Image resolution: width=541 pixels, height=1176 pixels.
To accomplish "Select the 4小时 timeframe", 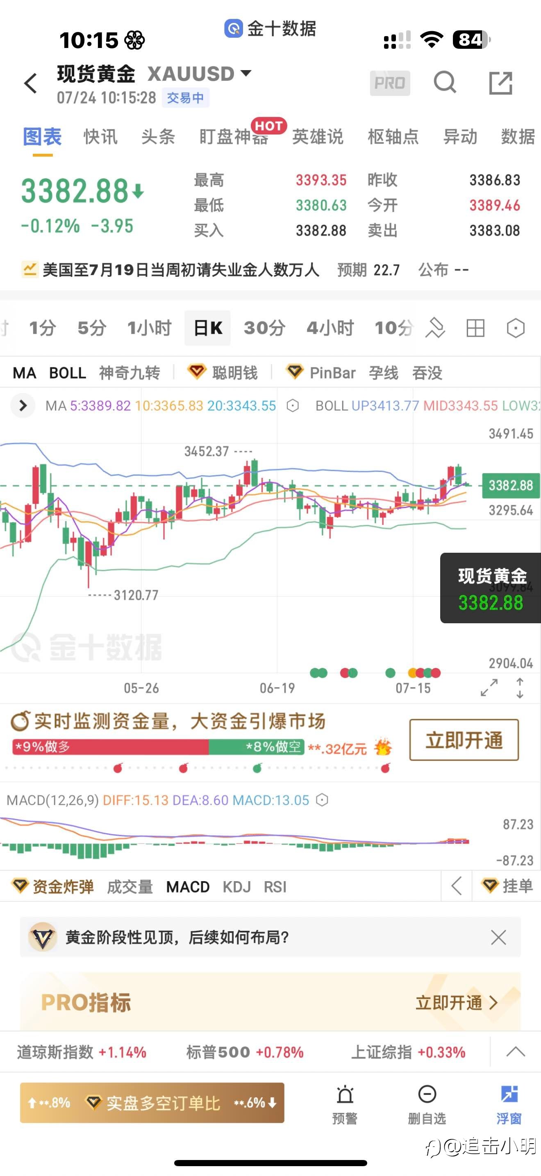I will 330,328.
